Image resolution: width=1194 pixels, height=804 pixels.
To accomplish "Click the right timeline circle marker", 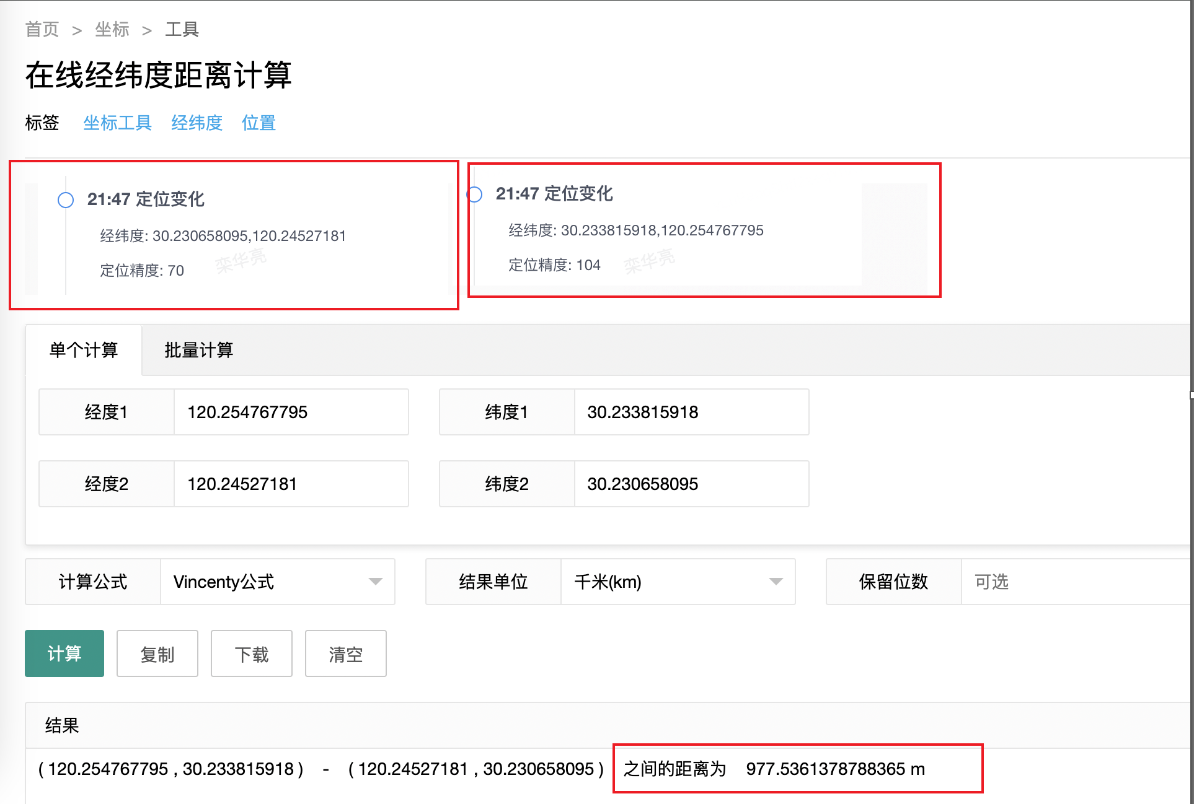I will [475, 194].
